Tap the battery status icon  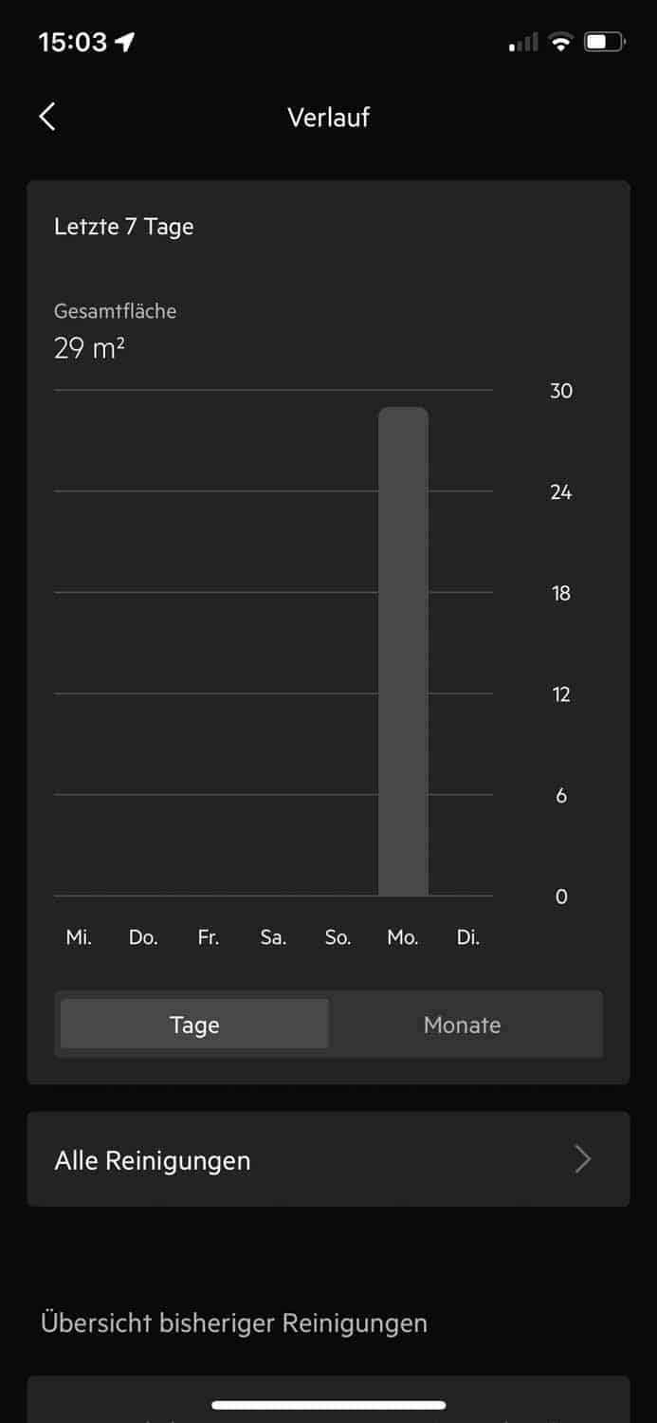(605, 42)
